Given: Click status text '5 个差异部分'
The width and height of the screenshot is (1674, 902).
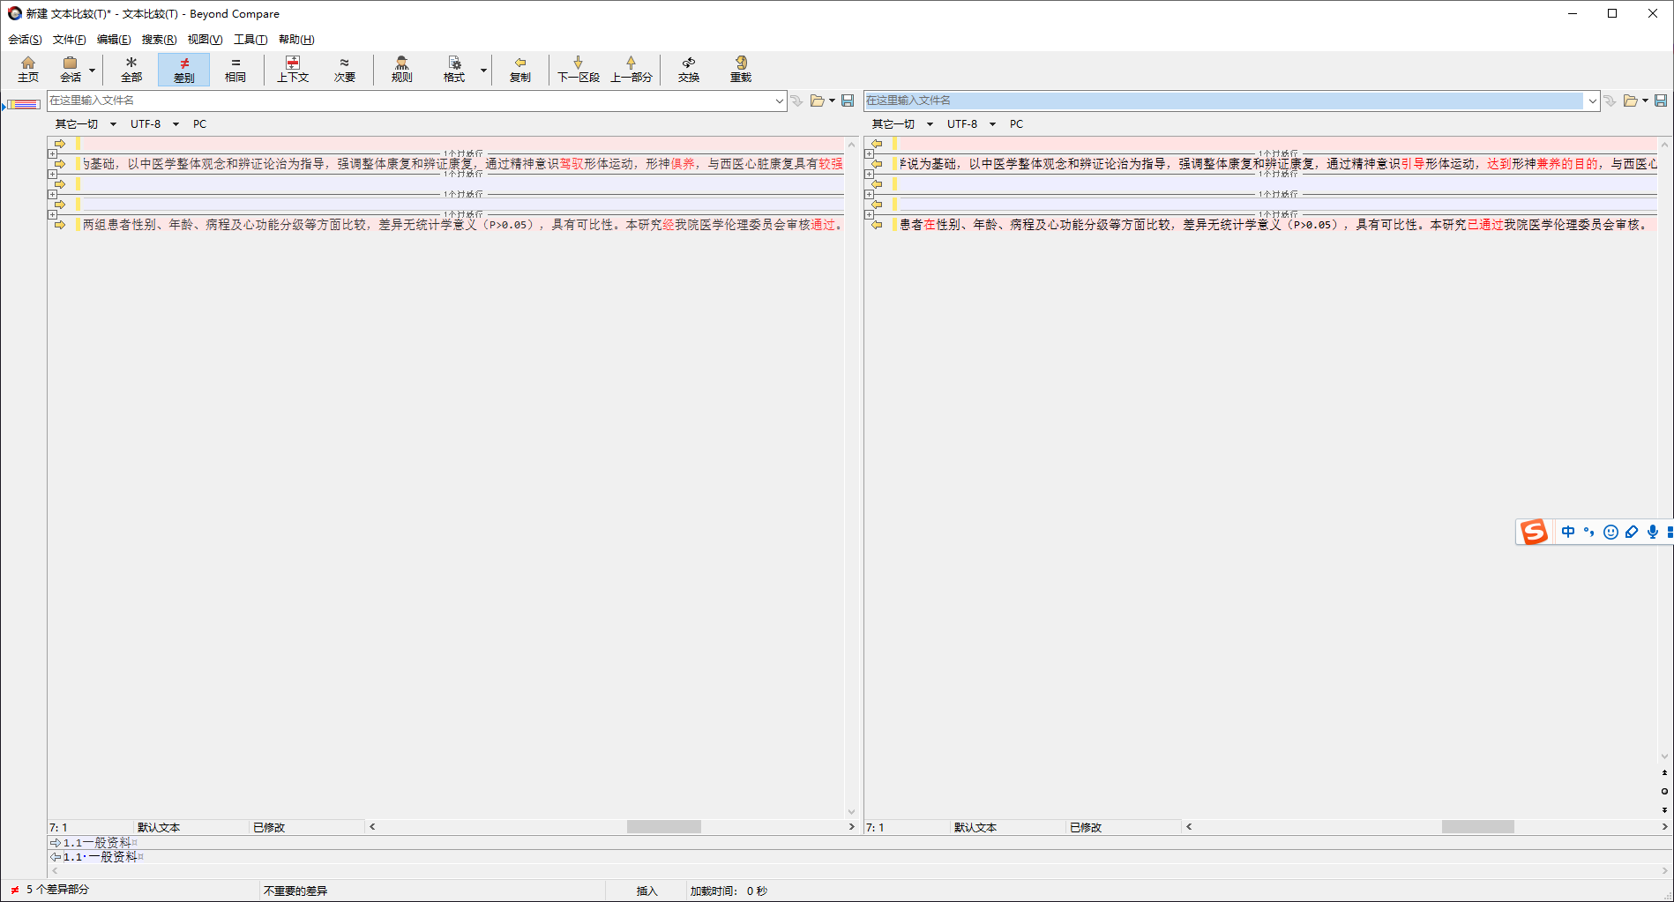Looking at the screenshot, I should (x=57, y=890).
